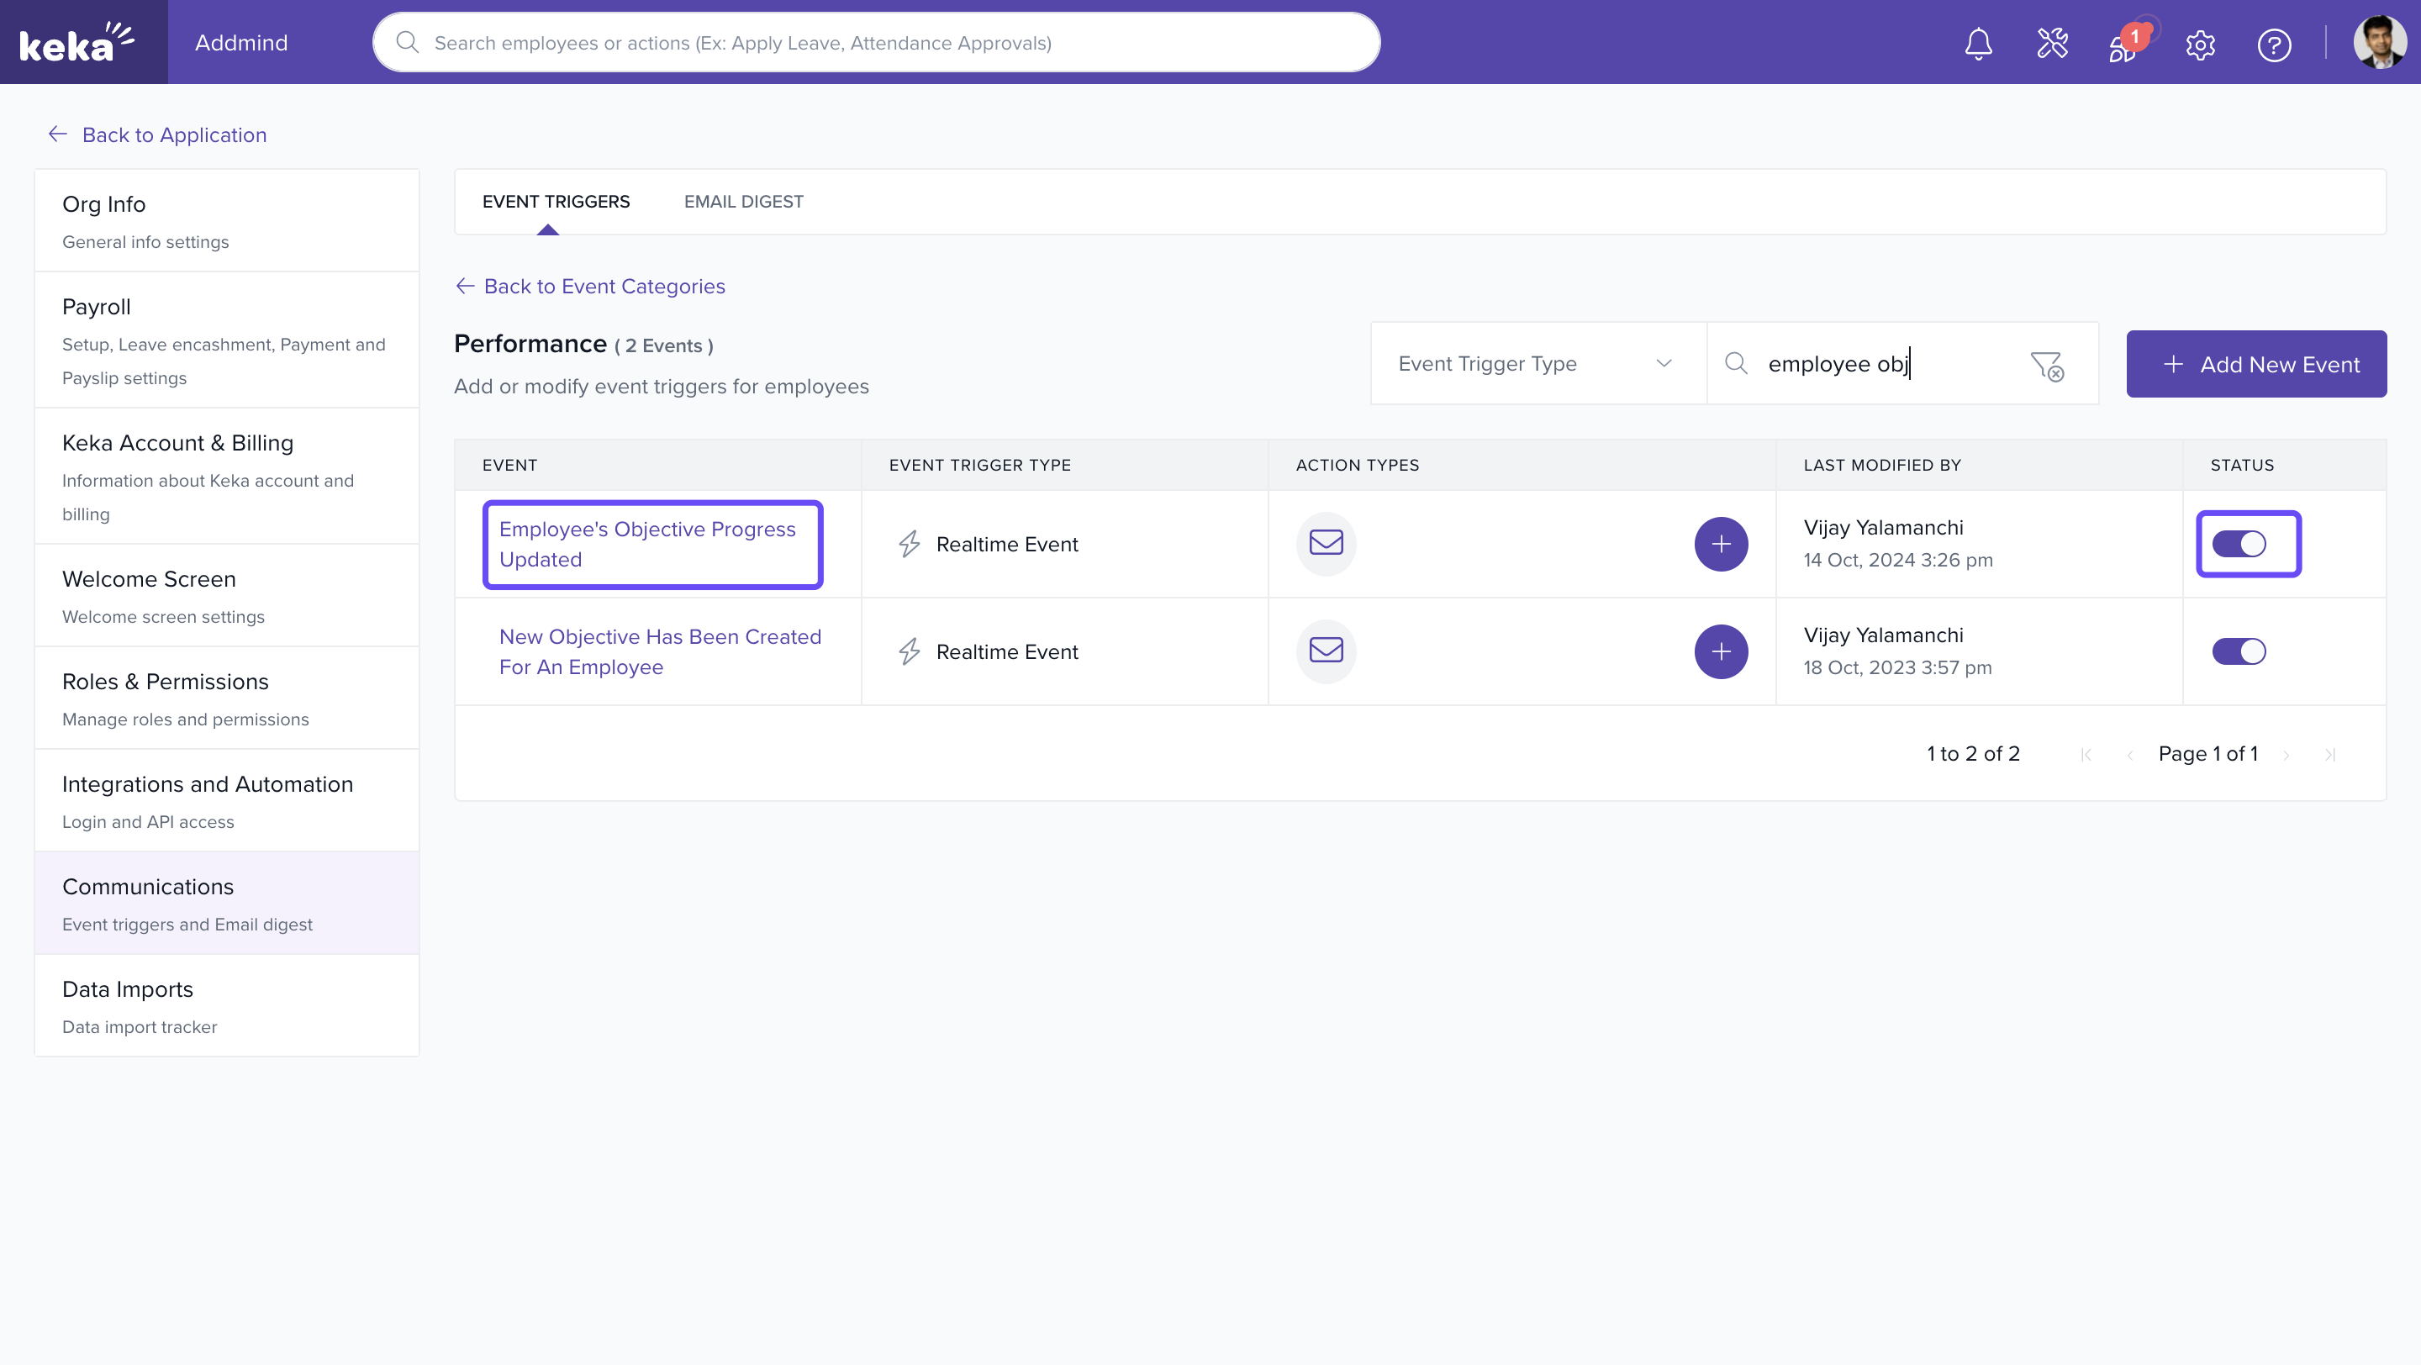Disable Employee's Objective Progress Updated status toggle
2421x1365 pixels.
[x=2239, y=544]
